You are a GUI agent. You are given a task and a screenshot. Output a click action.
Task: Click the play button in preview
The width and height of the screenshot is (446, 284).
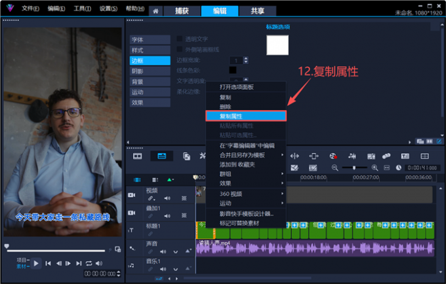(36, 263)
